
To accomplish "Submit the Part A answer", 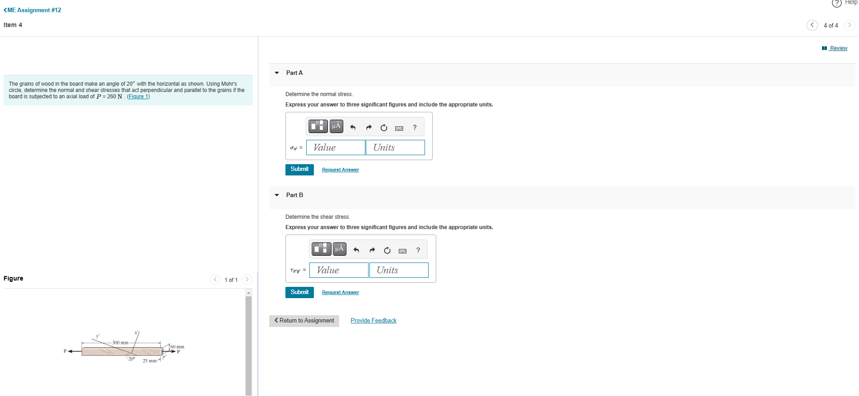I will 299,170.
